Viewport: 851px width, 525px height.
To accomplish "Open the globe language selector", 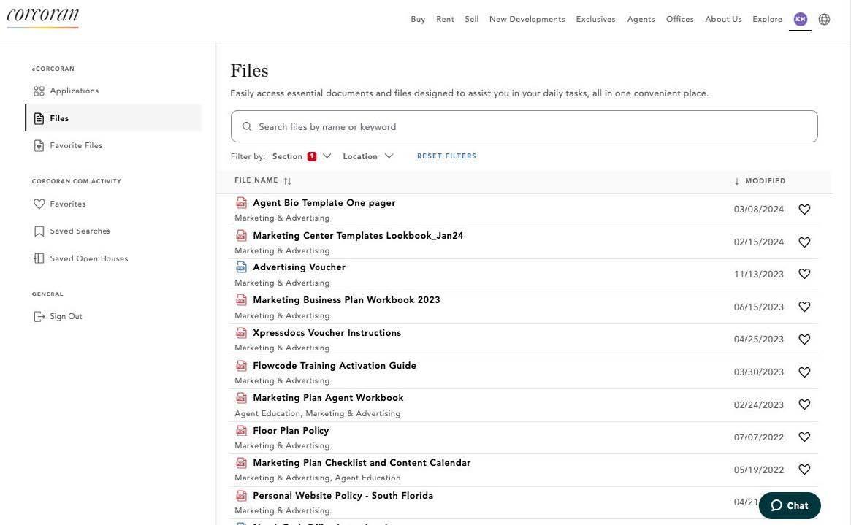I will [824, 20].
